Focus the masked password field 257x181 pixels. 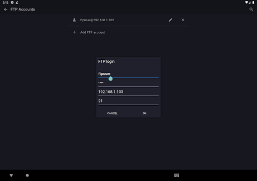[128, 83]
